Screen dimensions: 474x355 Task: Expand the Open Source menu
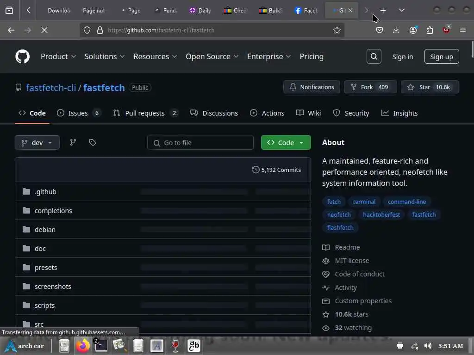(x=212, y=56)
